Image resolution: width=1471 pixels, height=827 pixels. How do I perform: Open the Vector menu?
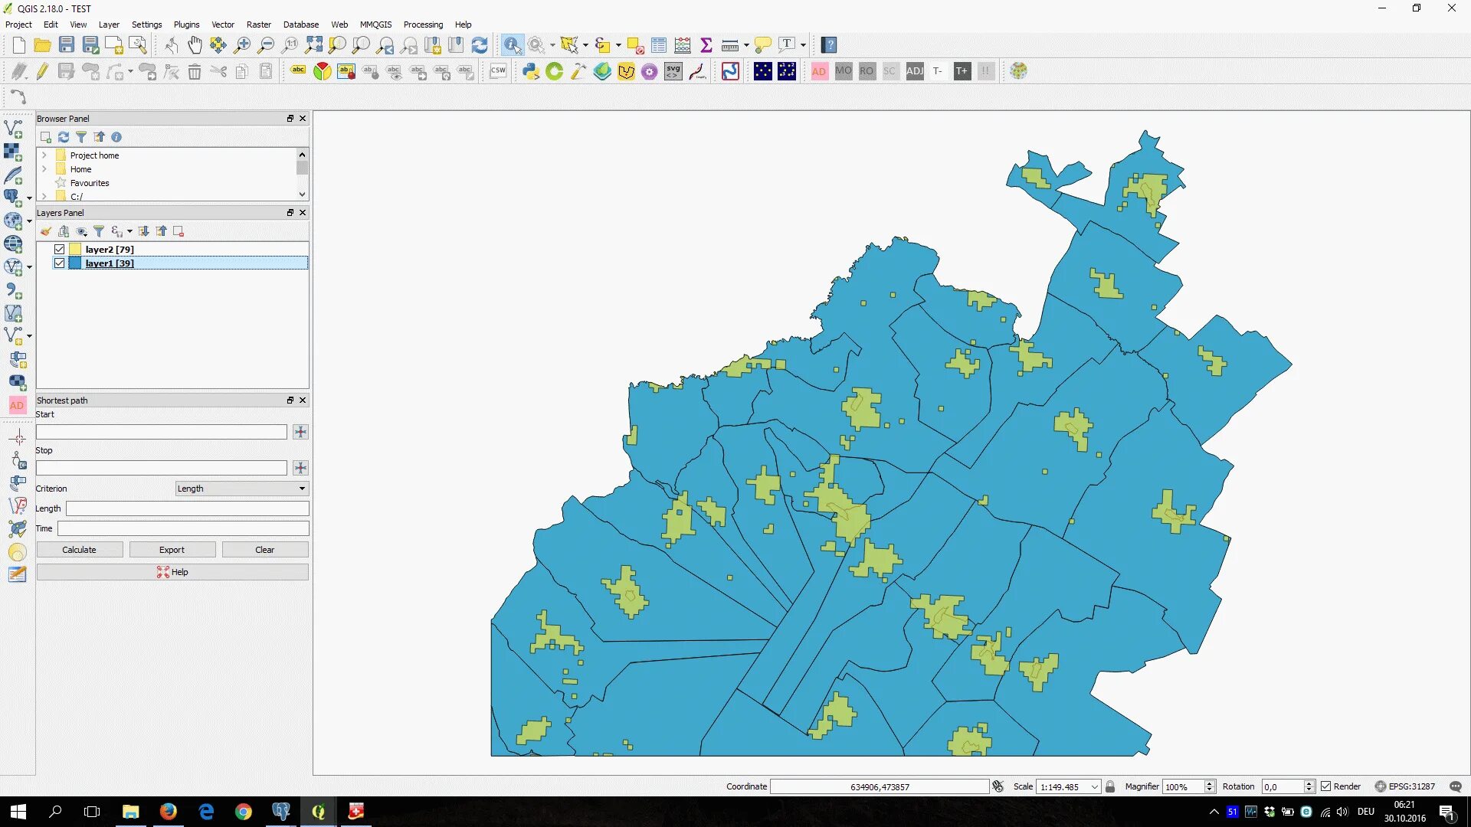(x=223, y=25)
